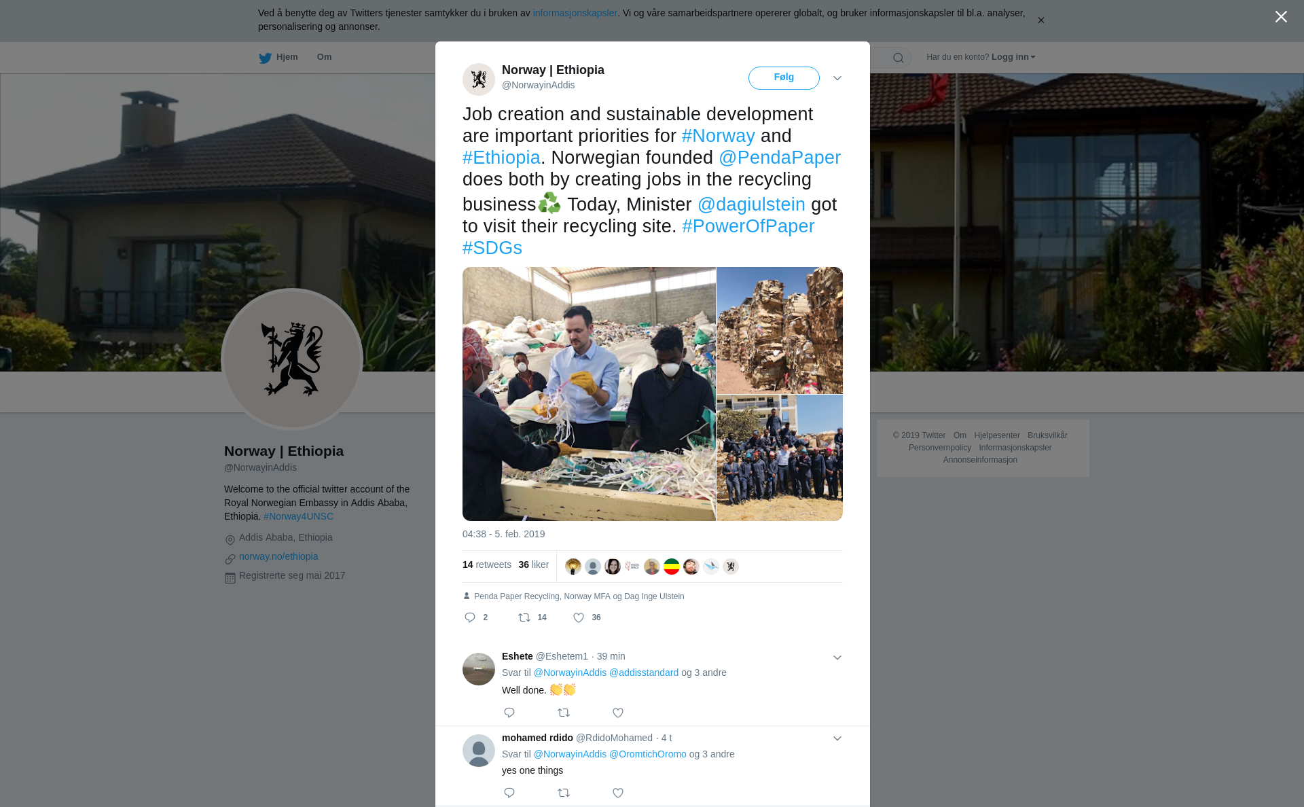Dismiss the cookie notice banner
Screen dimensions: 1304x807
[x=1040, y=20]
